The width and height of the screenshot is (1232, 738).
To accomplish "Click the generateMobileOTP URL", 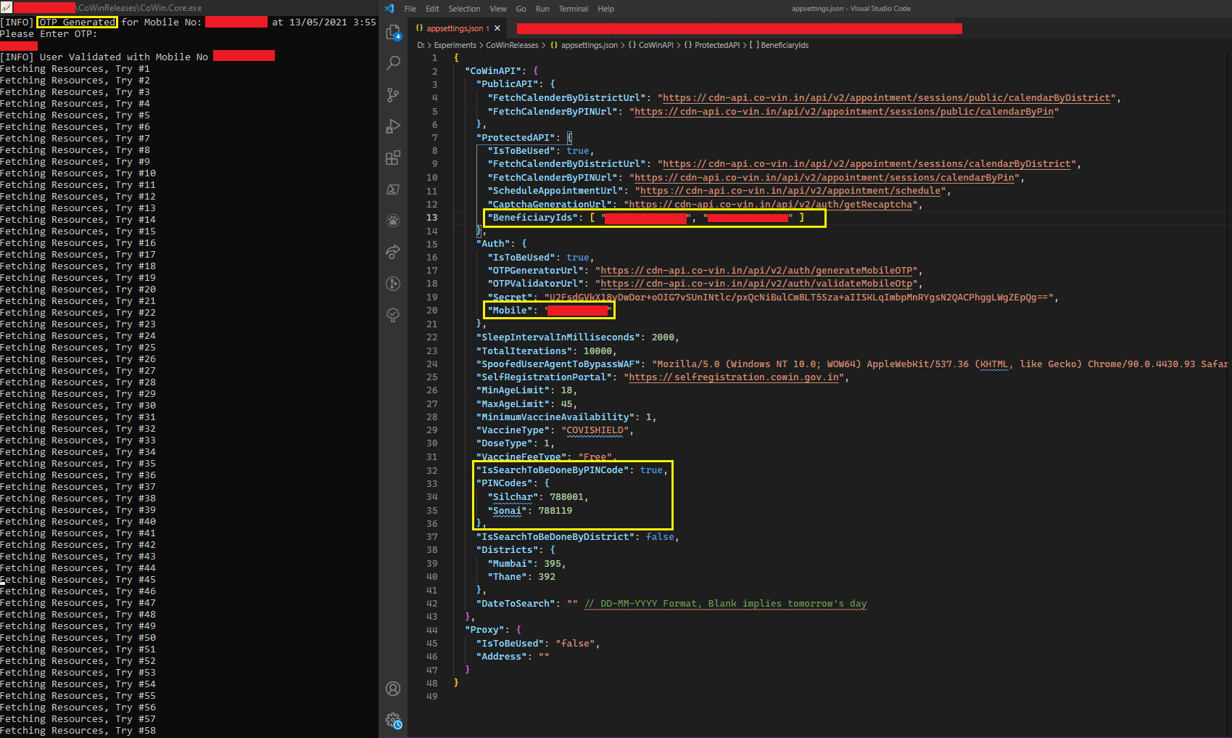I will click(756, 271).
